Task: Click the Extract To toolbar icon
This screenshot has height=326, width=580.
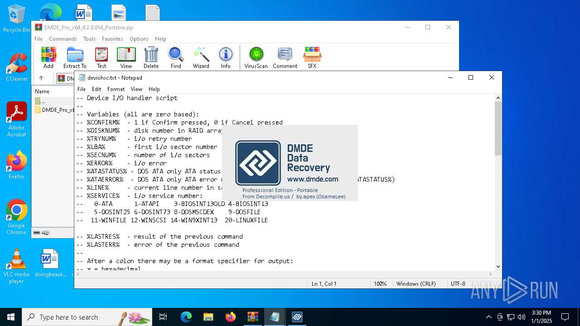Action: click(75, 58)
